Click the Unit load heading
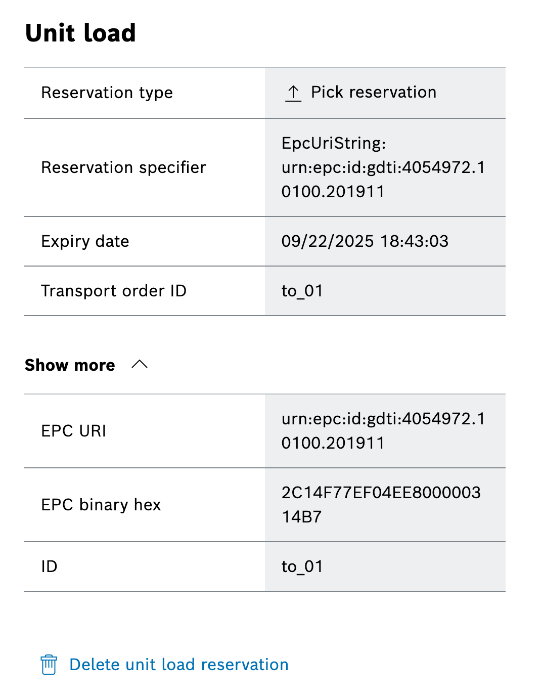 coord(80,33)
